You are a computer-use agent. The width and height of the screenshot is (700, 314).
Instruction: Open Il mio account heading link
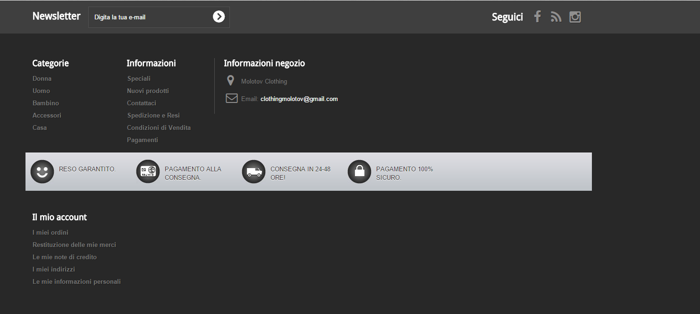pos(59,217)
